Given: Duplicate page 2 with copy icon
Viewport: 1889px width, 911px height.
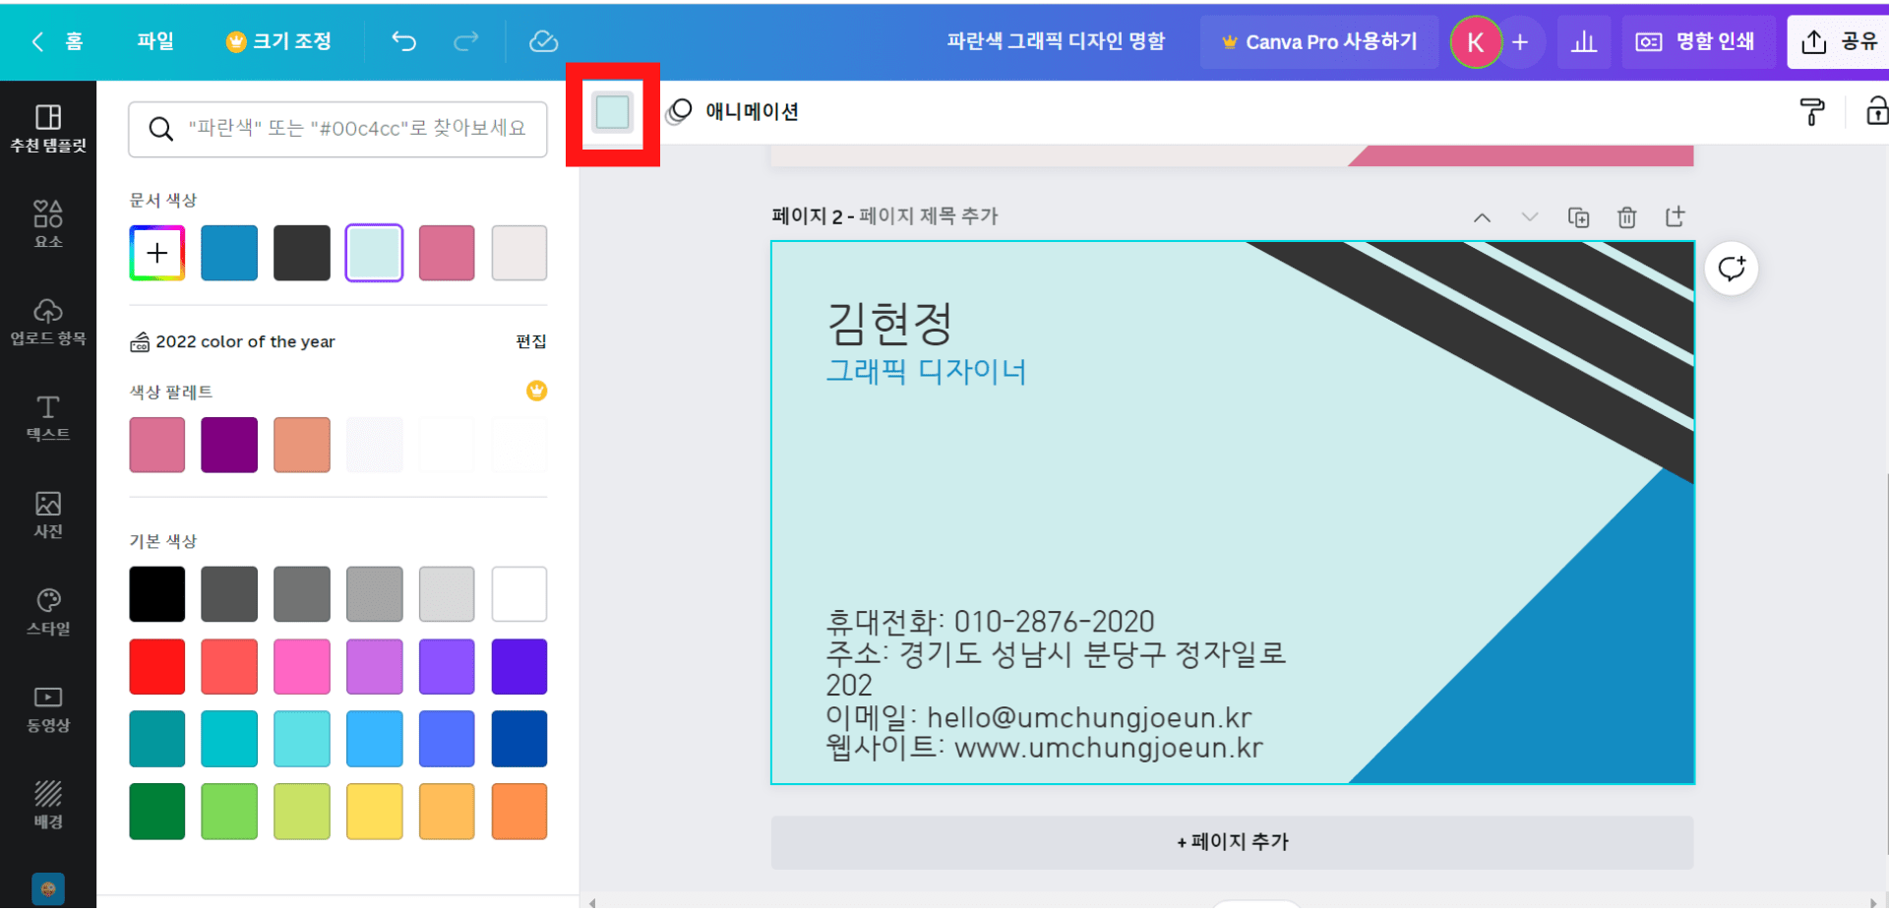Looking at the screenshot, I should (x=1578, y=217).
